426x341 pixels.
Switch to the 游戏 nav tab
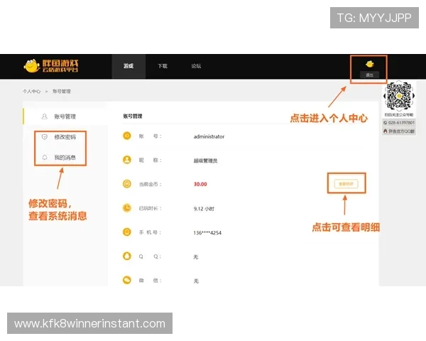tap(129, 66)
